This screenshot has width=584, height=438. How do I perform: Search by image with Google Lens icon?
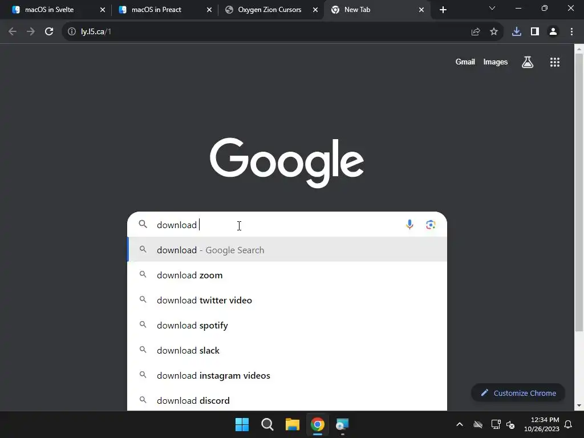pos(431,225)
